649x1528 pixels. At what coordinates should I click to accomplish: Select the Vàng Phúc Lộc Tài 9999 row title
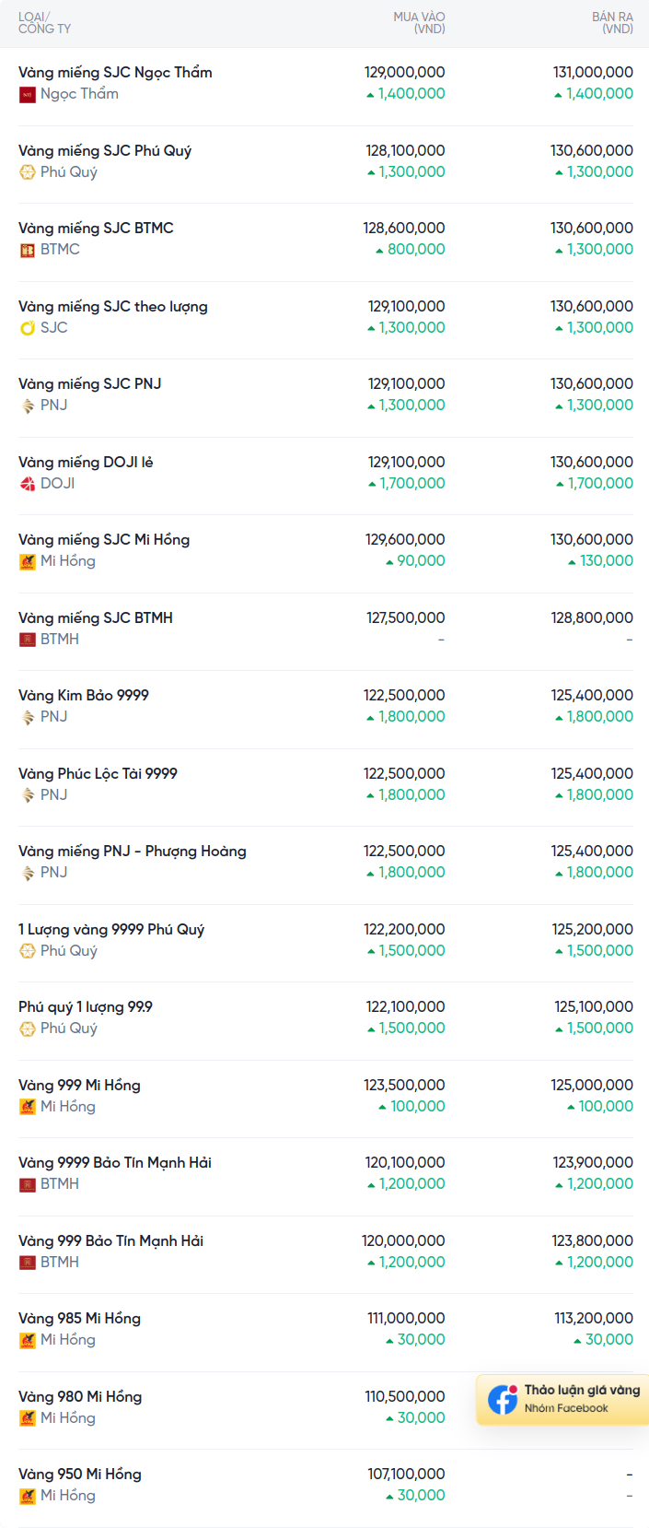[x=98, y=774]
